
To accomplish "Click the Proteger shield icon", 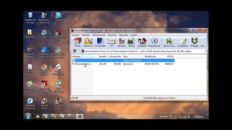I will [x=195, y=43].
